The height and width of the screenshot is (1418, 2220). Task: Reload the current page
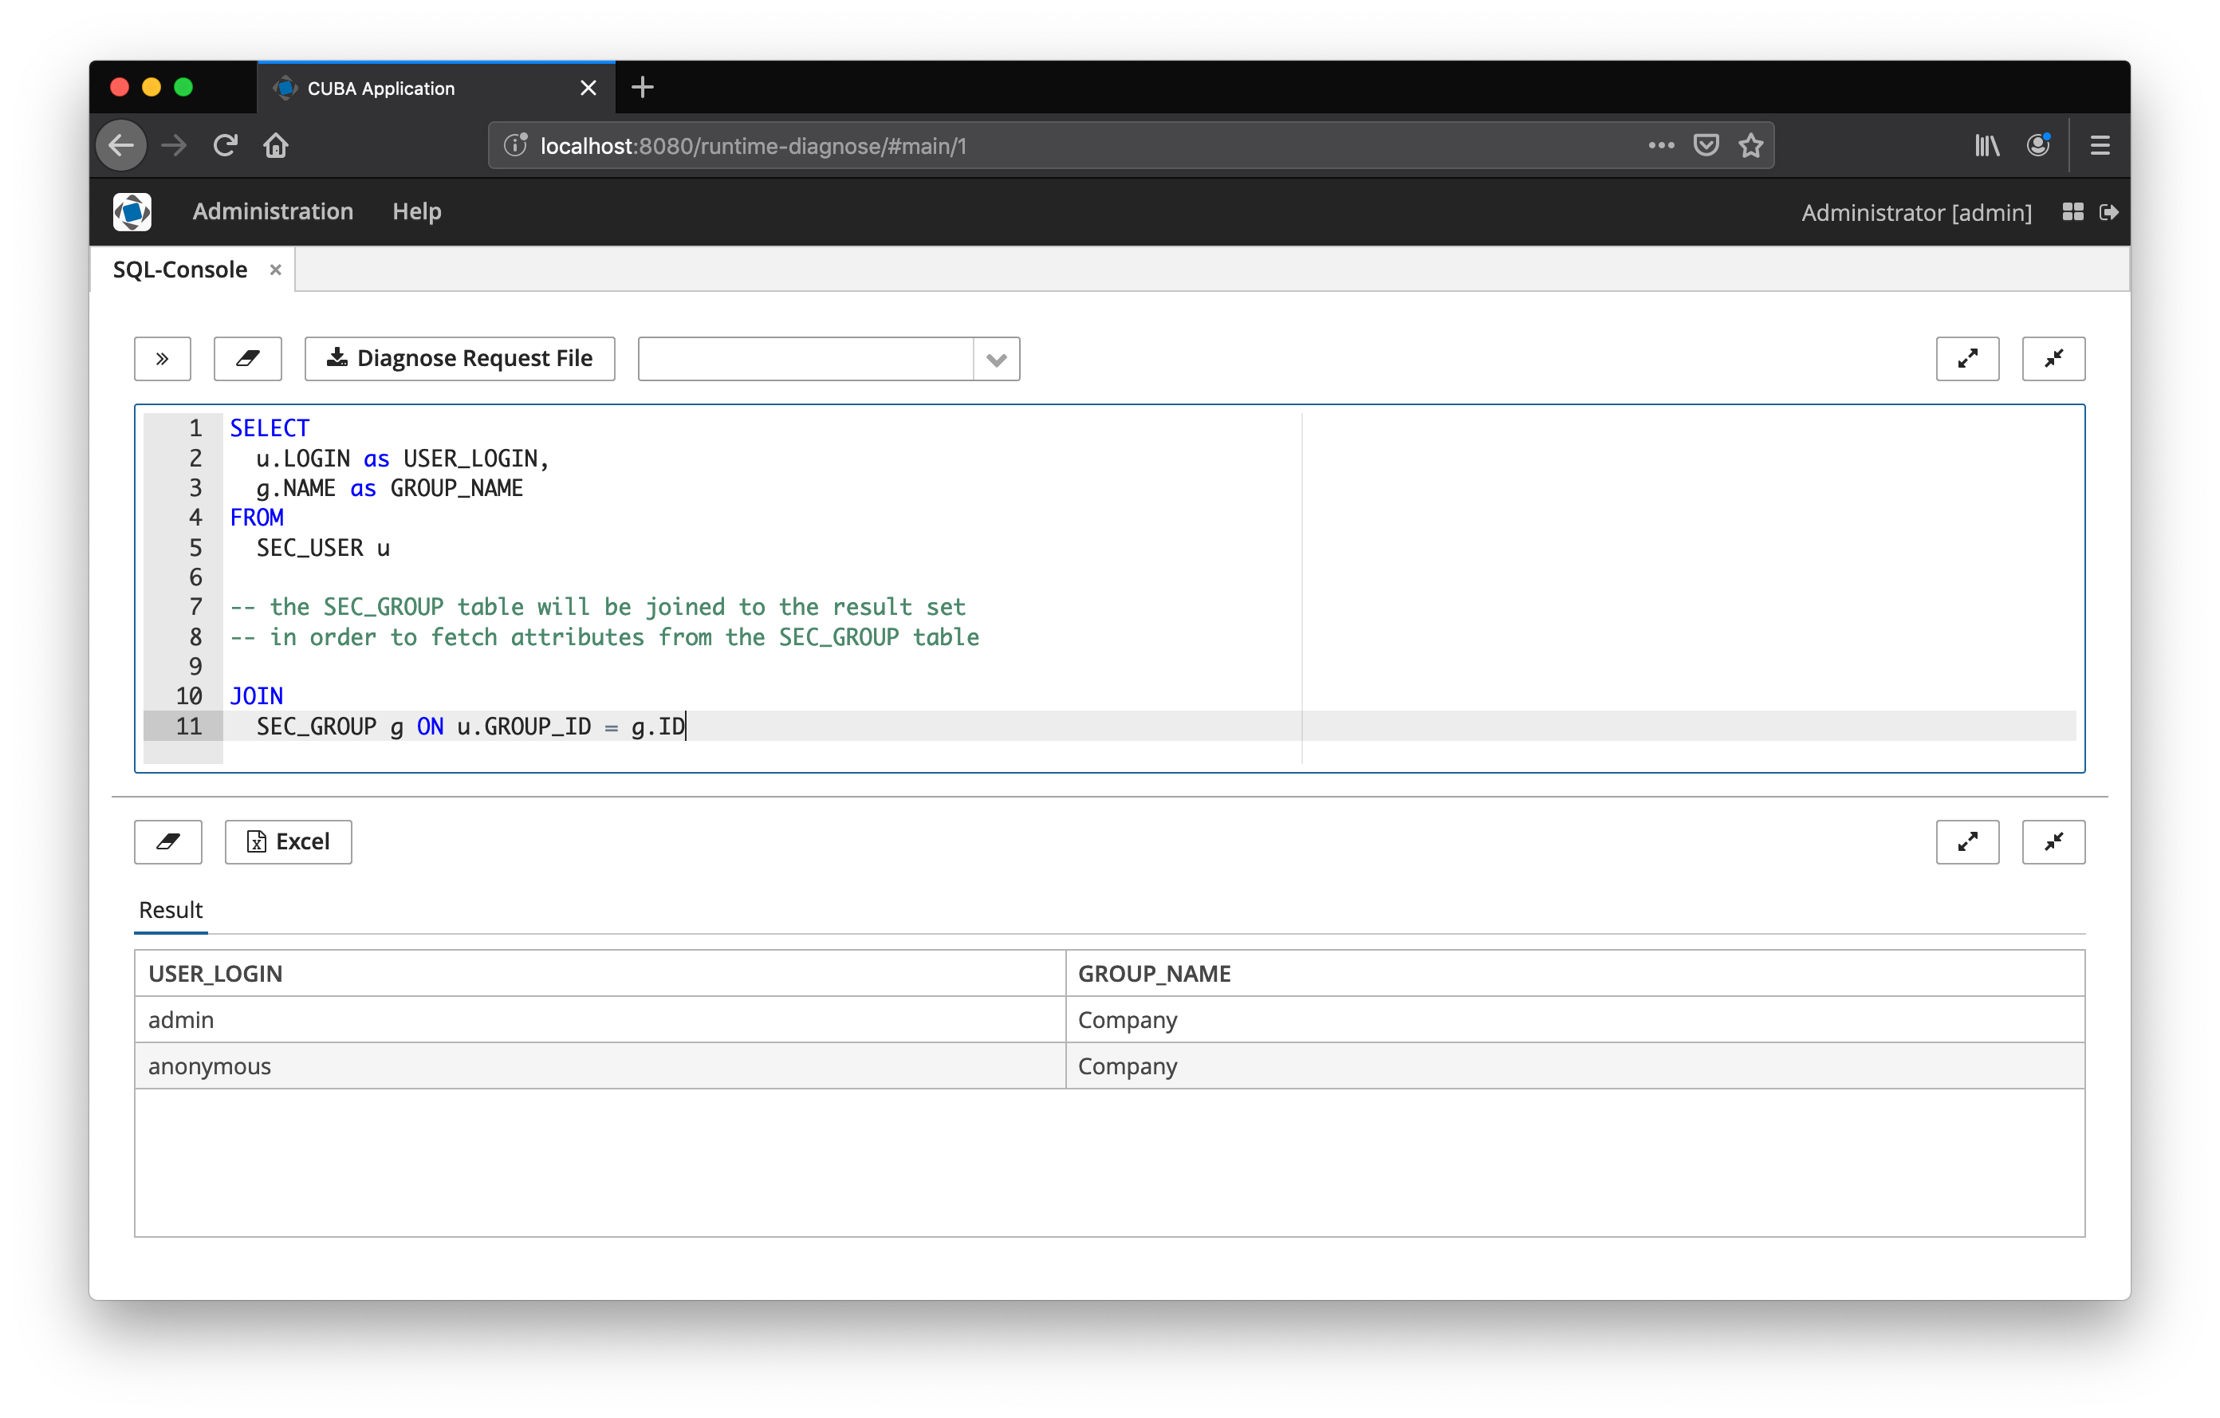tap(225, 144)
